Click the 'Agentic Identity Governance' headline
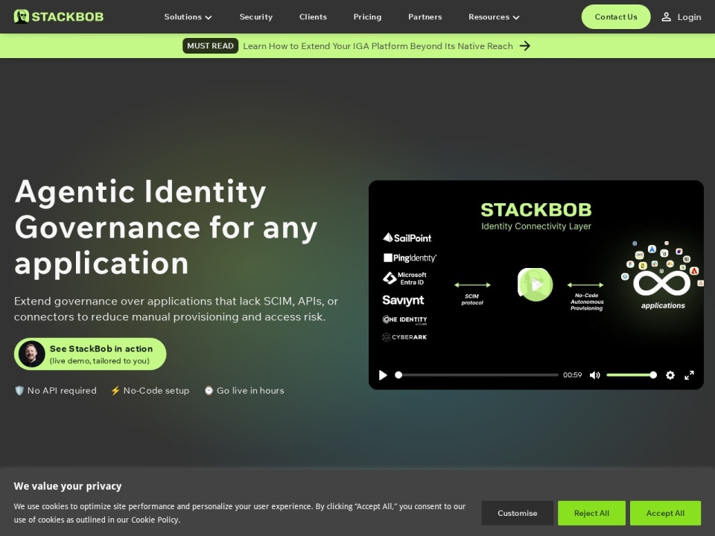 [x=166, y=227]
